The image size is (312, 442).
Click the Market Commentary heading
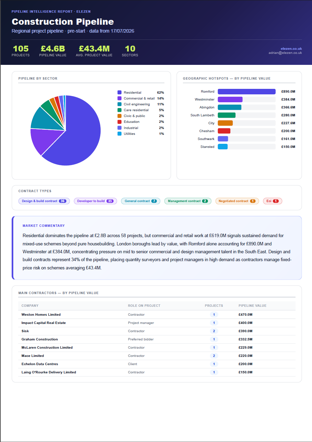[44, 226]
